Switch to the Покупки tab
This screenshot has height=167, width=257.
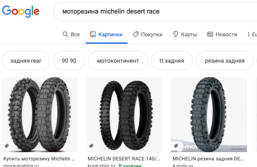point(148,34)
